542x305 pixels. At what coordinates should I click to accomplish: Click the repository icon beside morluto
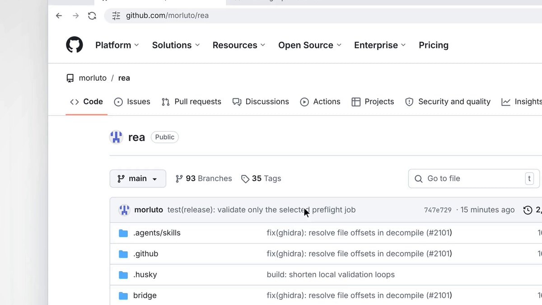pyautogui.click(x=70, y=78)
